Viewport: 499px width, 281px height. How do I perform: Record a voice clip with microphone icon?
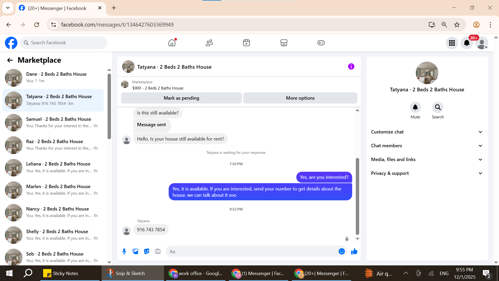(x=124, y=251)
